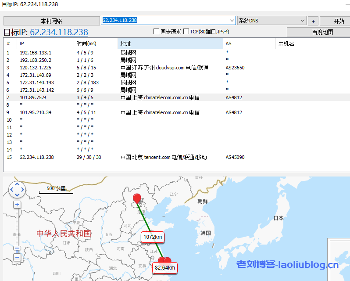The height and width of the screenshot is (281, 350).
Task: Pan the map left with the navigation arrow
Action: (x=12, y=190)
